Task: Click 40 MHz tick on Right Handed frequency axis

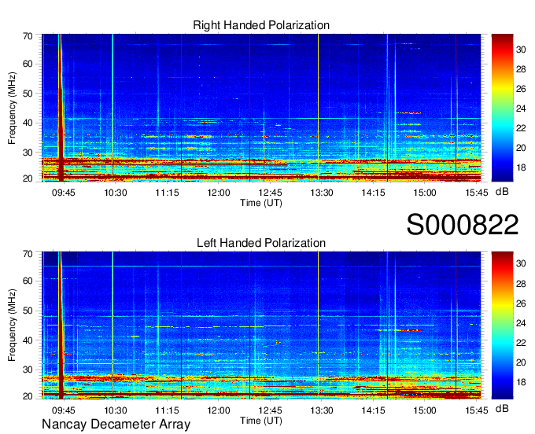Action: [x=28, y=123]
